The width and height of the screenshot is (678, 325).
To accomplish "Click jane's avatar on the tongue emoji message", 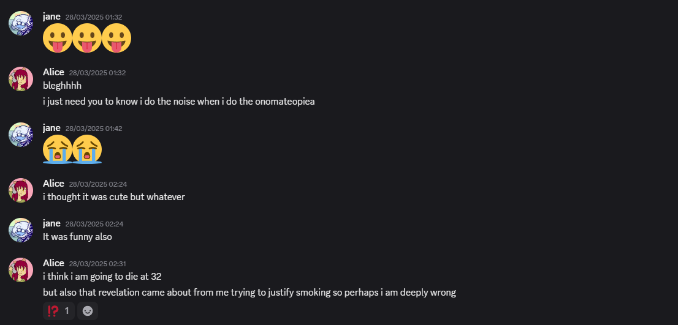I will point(21,23).
